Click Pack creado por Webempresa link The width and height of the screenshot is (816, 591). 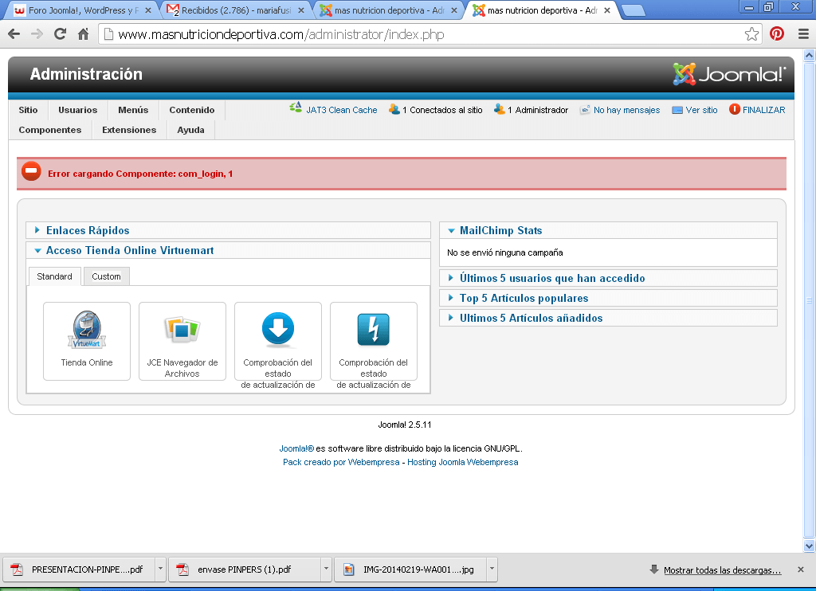(x=341, y=462)
